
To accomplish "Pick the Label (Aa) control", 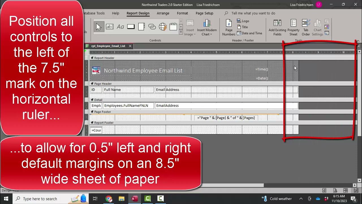I will pos(120,27).
